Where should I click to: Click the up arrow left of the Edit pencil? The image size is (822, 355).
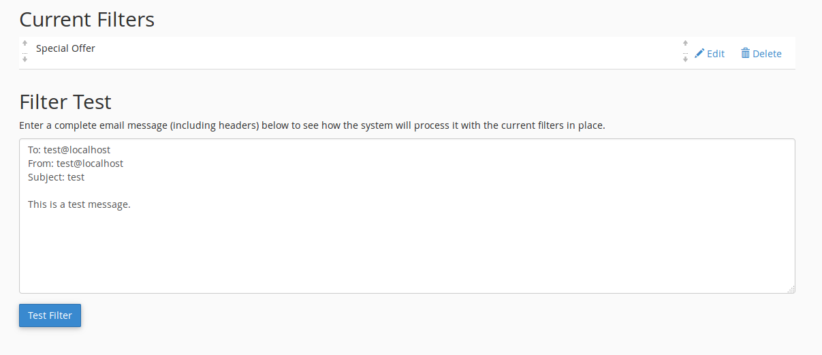(x=685, y=43)
